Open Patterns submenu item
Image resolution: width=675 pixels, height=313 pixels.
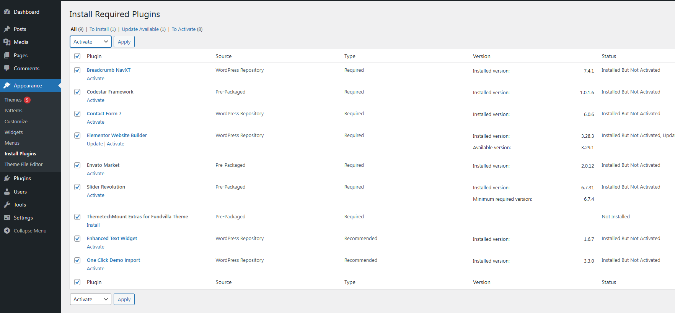coord(13,110)
